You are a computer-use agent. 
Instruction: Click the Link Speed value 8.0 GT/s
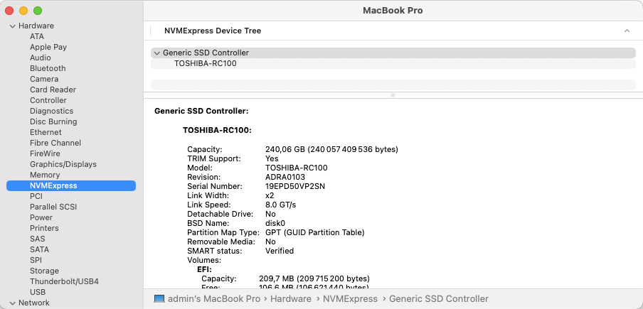280,205
